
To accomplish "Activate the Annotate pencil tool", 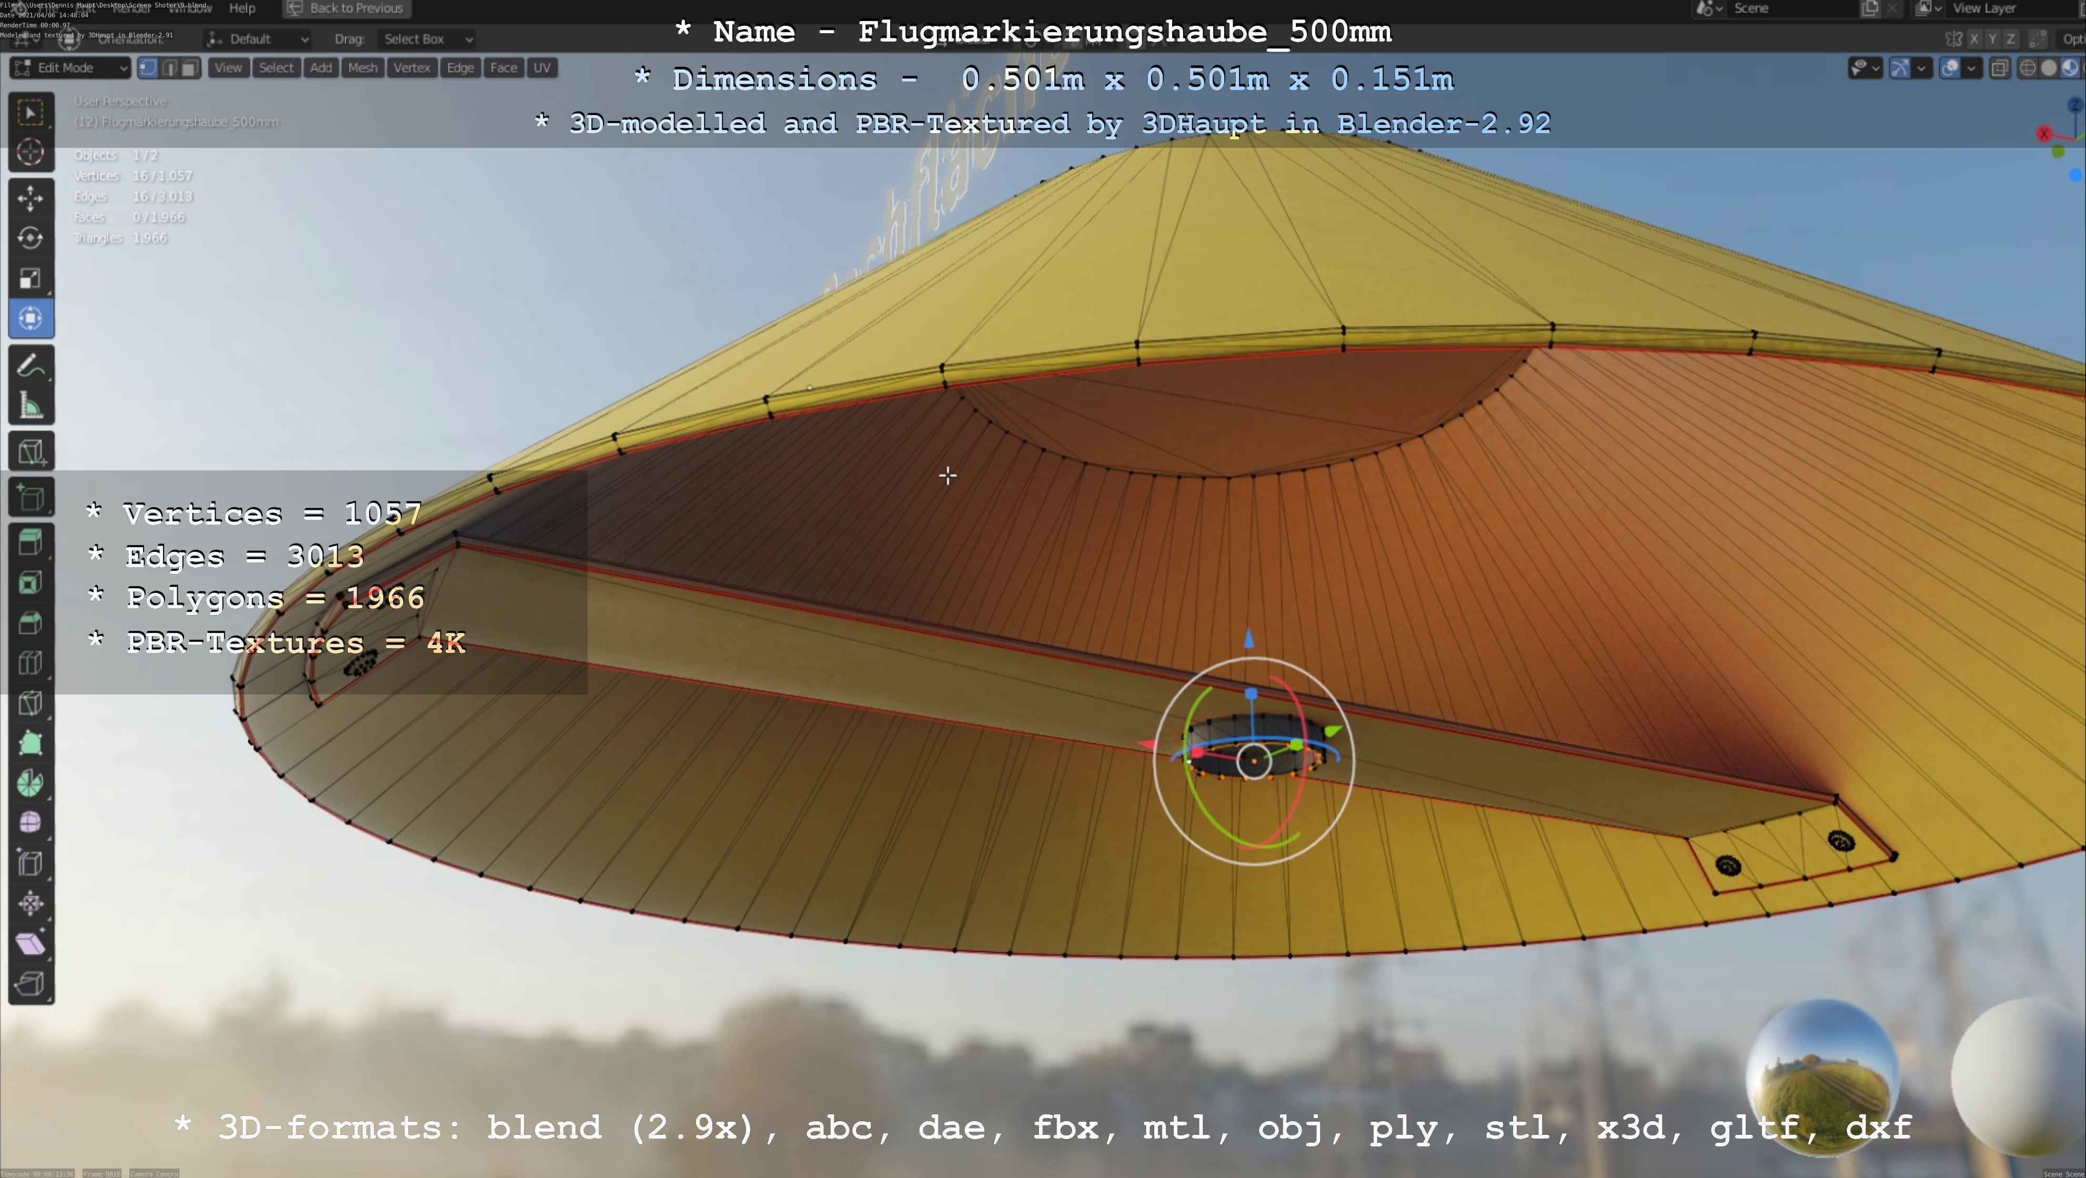I will (x=30, y=366).
